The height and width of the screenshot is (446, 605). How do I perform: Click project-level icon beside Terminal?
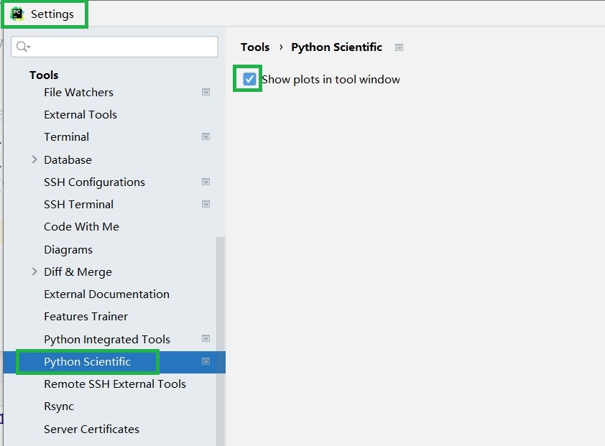[x=205, y=136]
